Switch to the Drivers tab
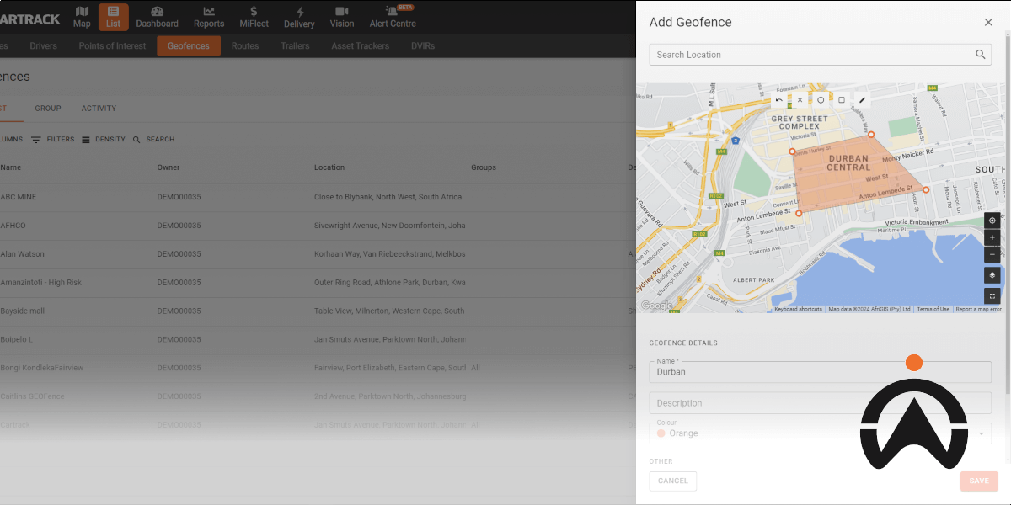The height and width of the screenshot is (505, 1011). point(44,46)
